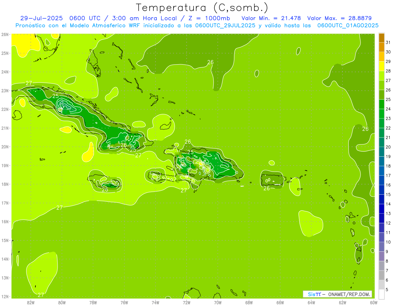Click the '62W' longitude axis label

click(x=342, y=303)
